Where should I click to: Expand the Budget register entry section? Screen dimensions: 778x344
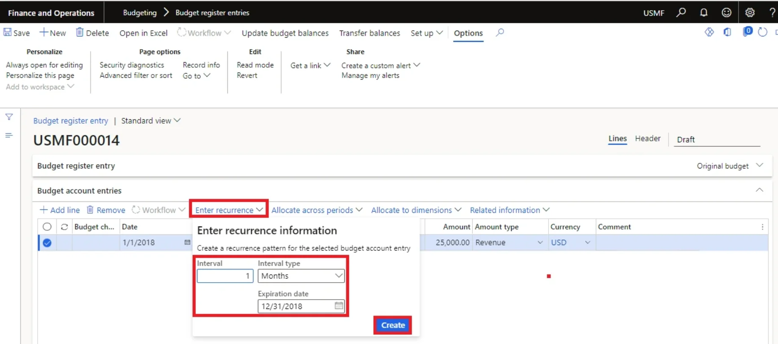pyautogui.click(x=759, y=165)
